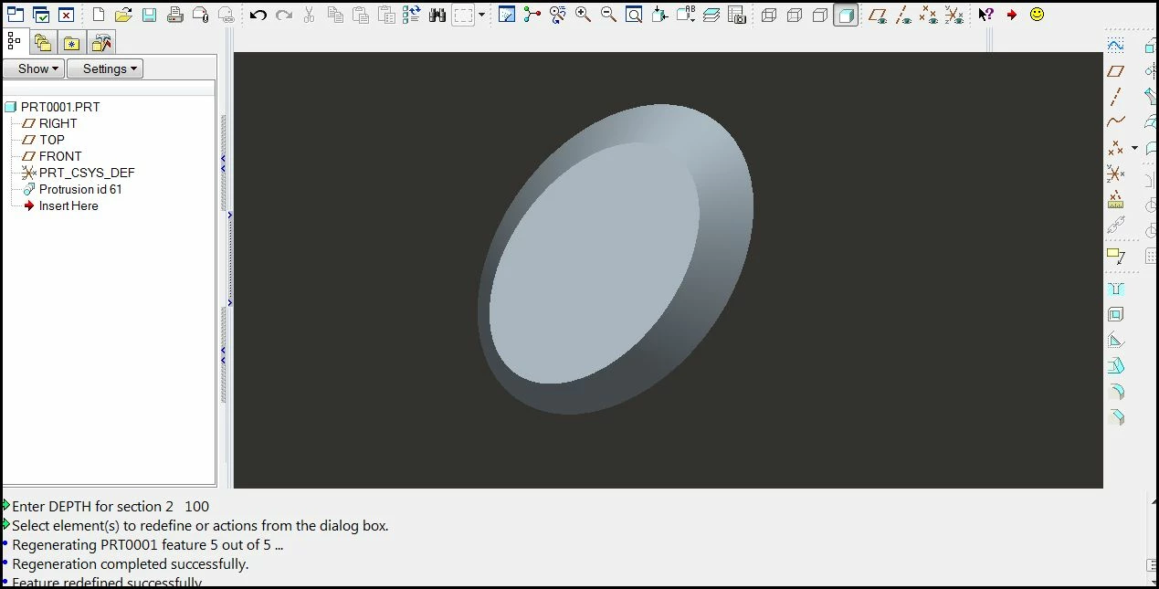Zoom in with the magnifier plus icon
The height and width of the screenshot is (589, 1159).
[583, 15]
